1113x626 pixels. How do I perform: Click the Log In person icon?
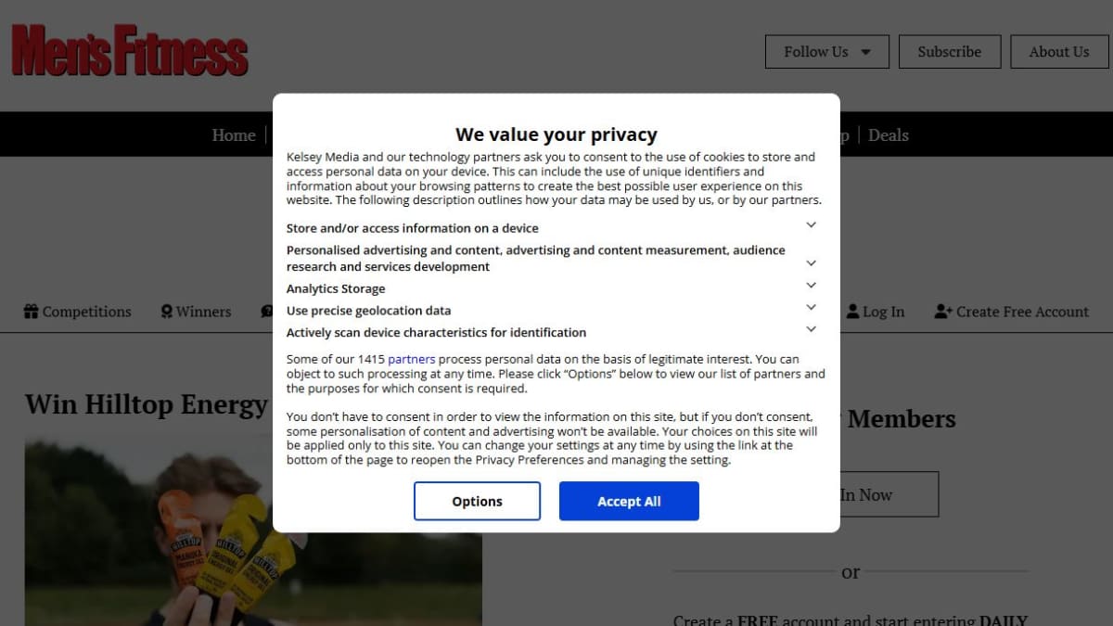[x=853, y=312]
